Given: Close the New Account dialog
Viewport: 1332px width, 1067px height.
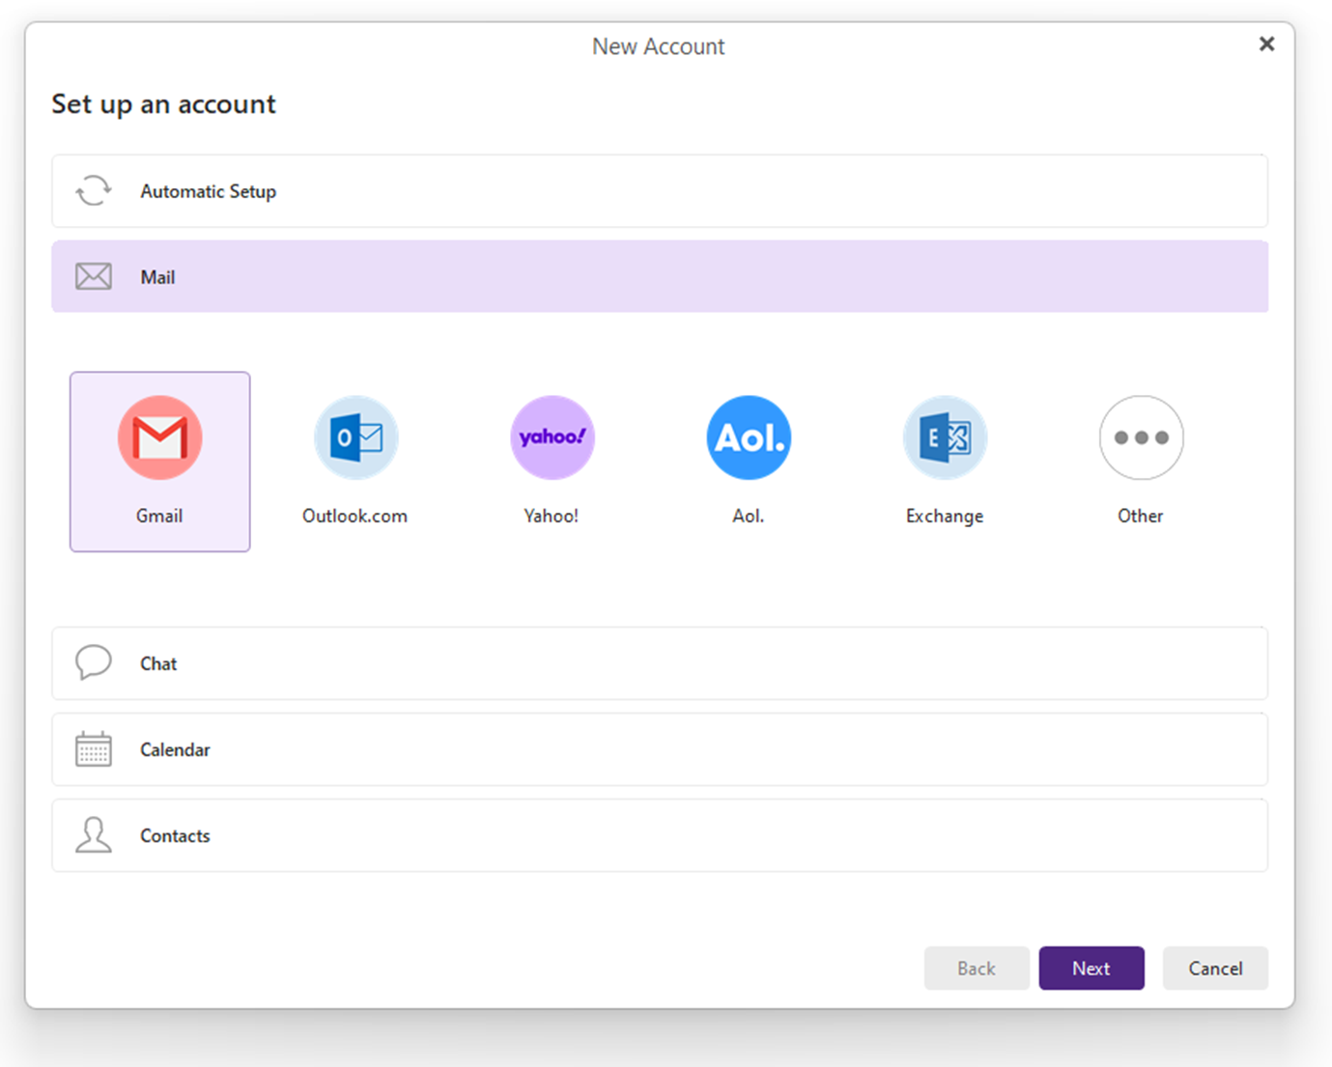Looking at the screenshot, I should coord(1267,44).
